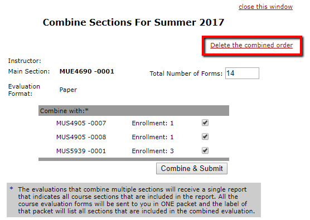Click the 'Paper' evaluation format value

pyautogui.click(x=68, y=90)
